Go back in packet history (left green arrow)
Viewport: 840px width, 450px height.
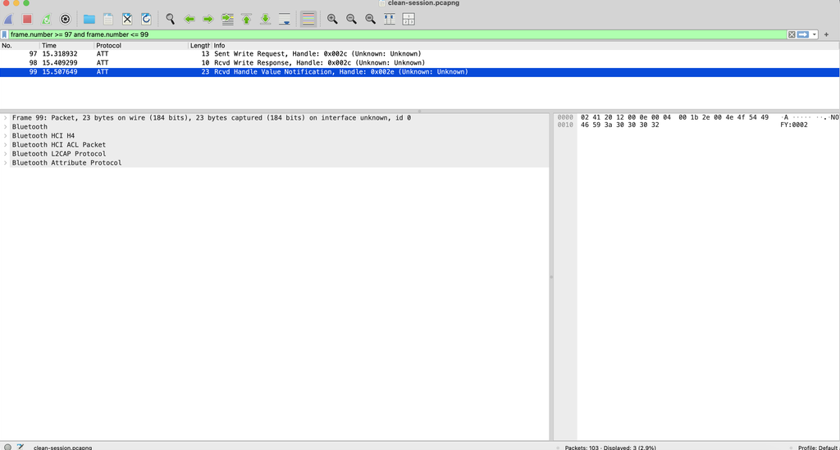click(189, 20)
